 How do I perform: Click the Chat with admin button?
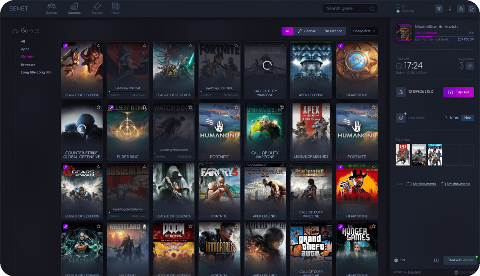[460, 260]
